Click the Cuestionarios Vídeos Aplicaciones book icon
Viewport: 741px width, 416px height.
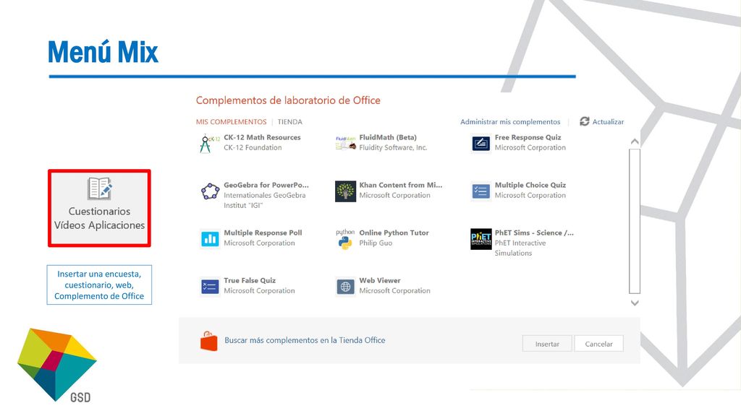[x=99, y=188]
